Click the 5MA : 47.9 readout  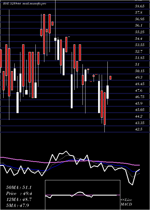pyautogui.click(x=17, y=205)
